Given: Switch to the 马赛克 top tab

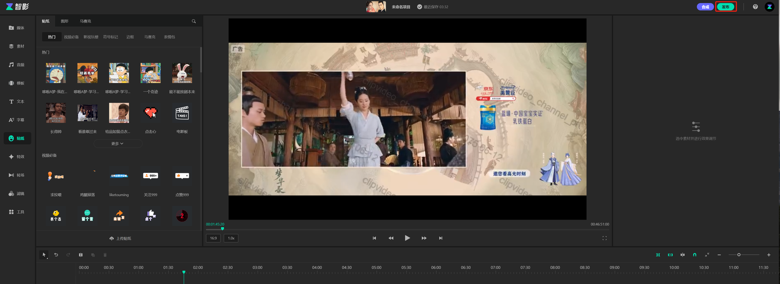Looking at the screenshot, I should (86, 21).
